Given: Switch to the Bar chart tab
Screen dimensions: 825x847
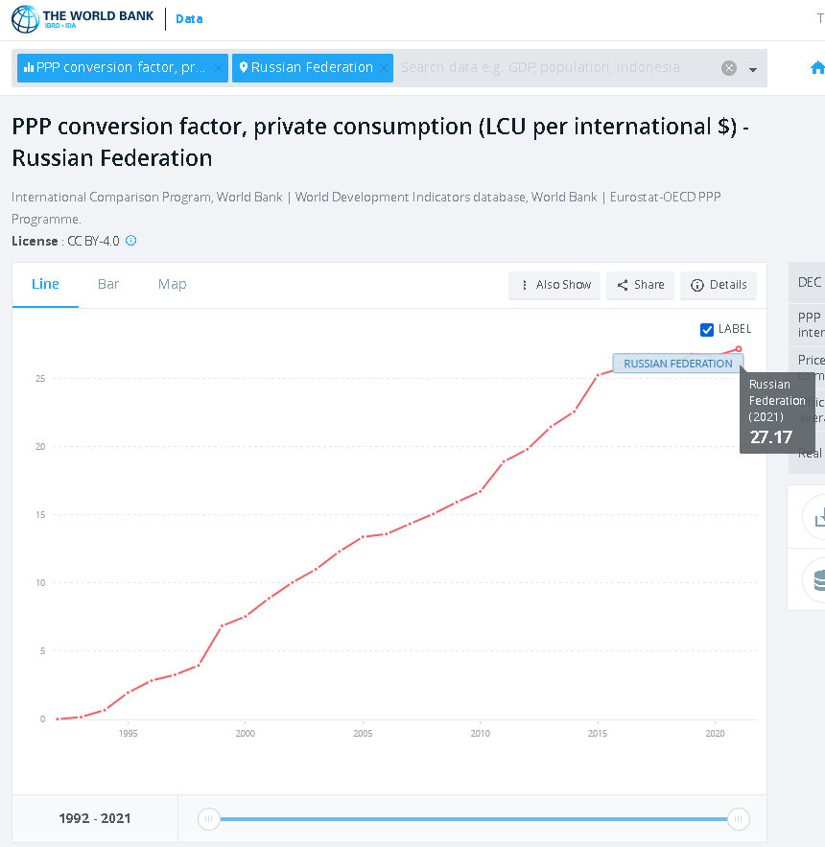Looking at the screenshot, I should pyautogui.click(x=108, y=284).
